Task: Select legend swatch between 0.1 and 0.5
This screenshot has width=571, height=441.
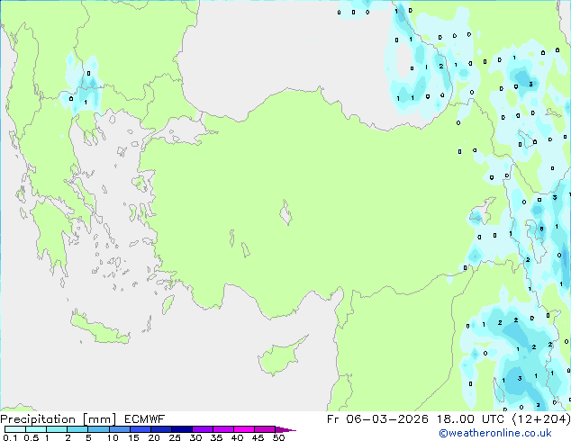Action: (x=15, y=429)
